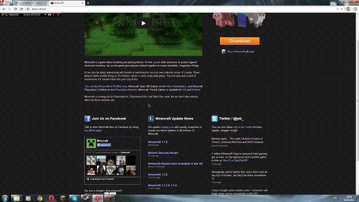Click the gift box icon near gift code link
Image resolution: width=359 pixels, height=202 pixels.
[x=223, y=51]
